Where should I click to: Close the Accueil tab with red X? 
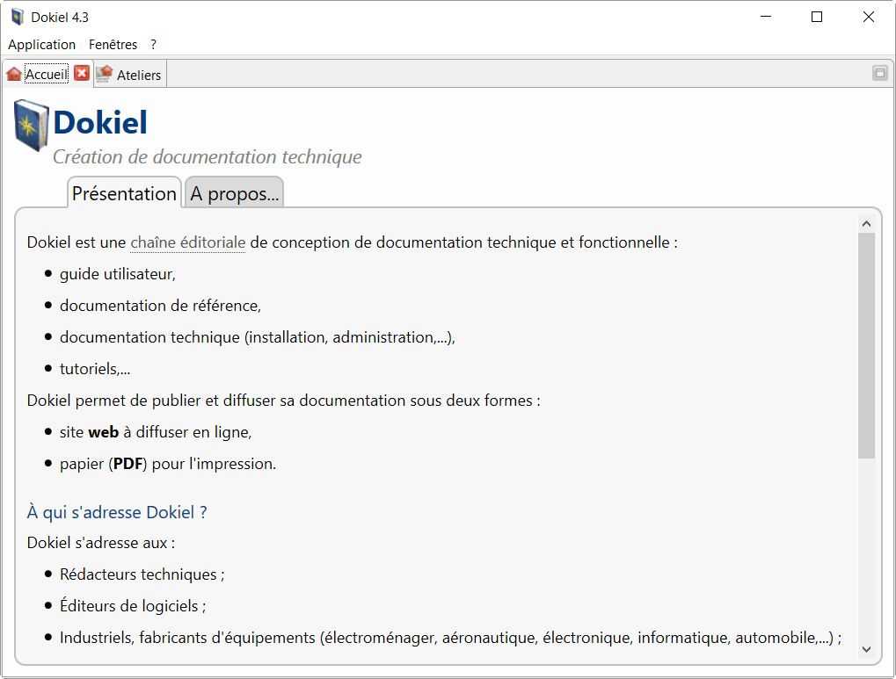point(82,74)
